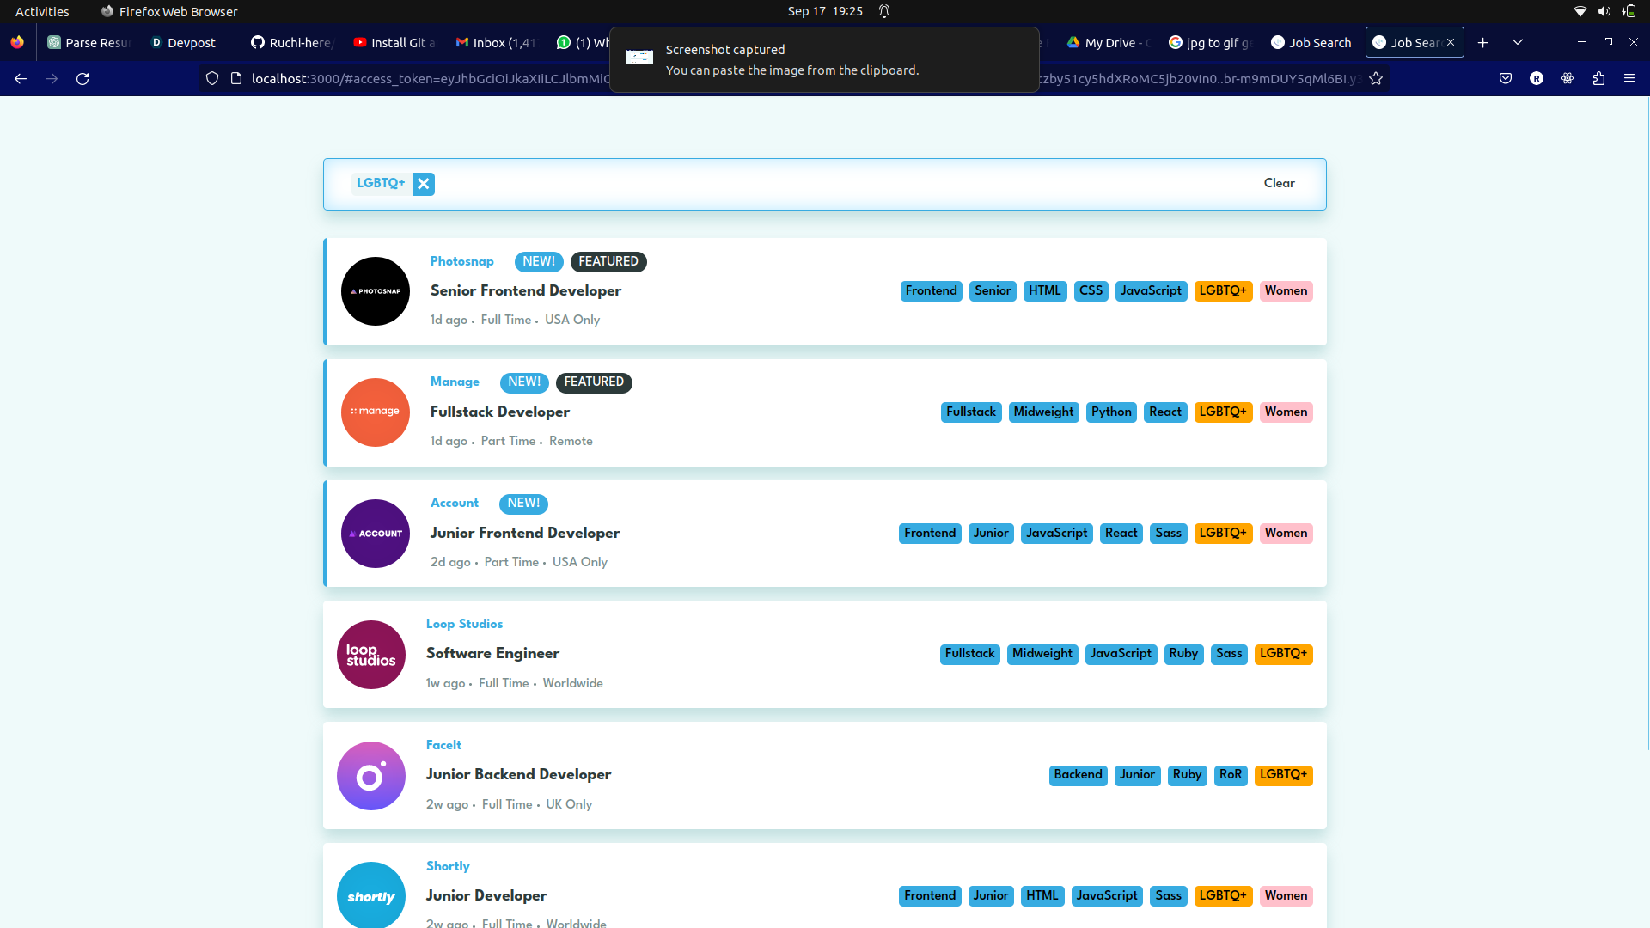This screenshot has height=928, width=1650.
Task: Select the Ruby tag on Loop Studios job
Action: click(1183, 654)
